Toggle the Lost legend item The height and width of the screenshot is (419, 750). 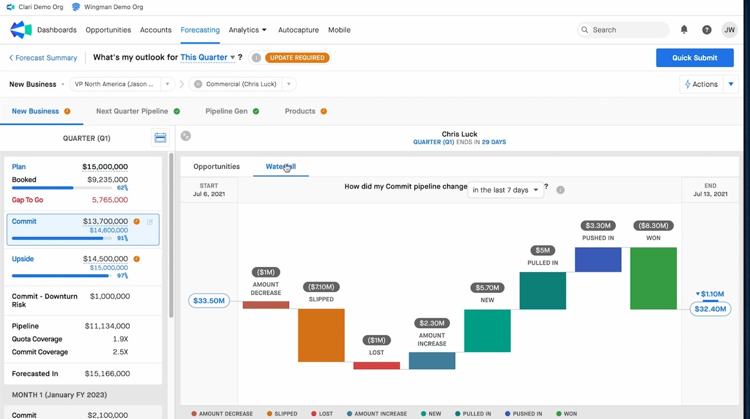(x=322, y=414)
